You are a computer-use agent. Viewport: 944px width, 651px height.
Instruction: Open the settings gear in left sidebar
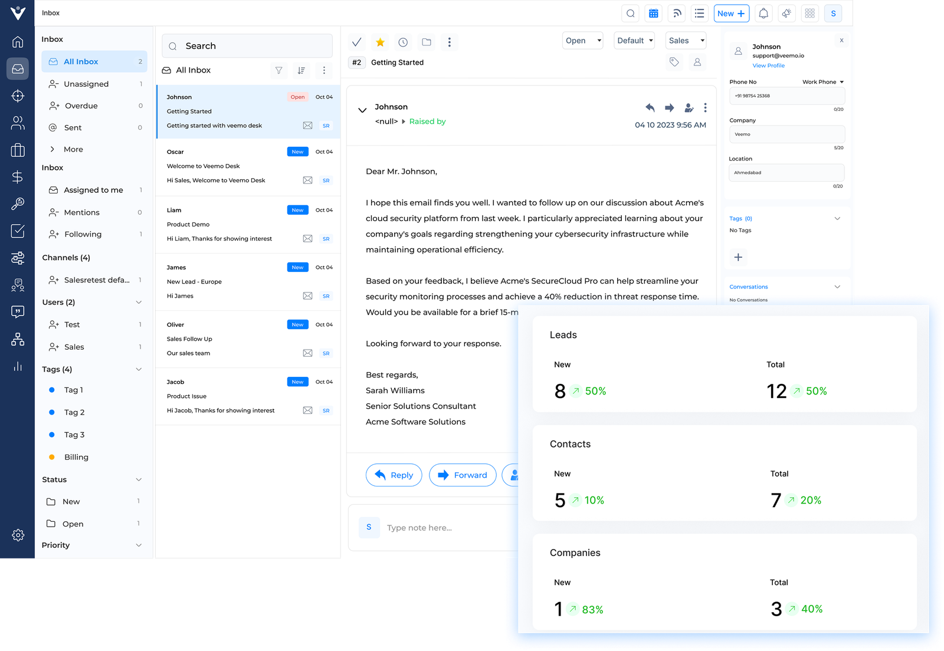coord(18,535)
